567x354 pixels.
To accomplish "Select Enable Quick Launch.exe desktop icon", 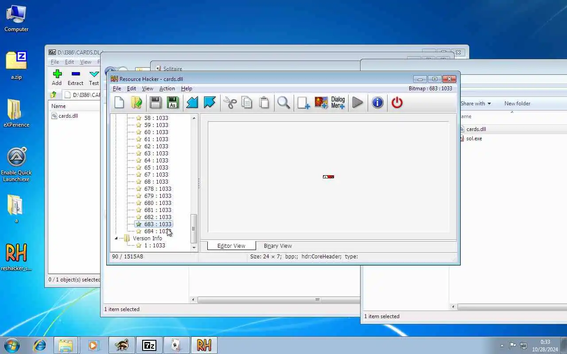I will coord(16,165).
